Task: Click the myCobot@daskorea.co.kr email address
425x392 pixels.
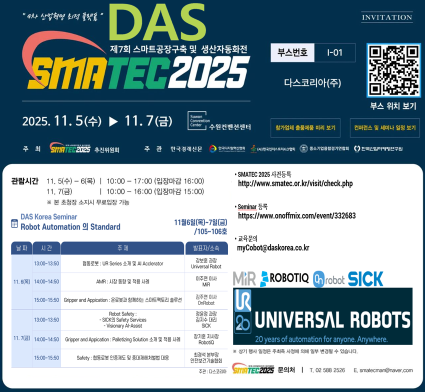Action: point(272,247)
